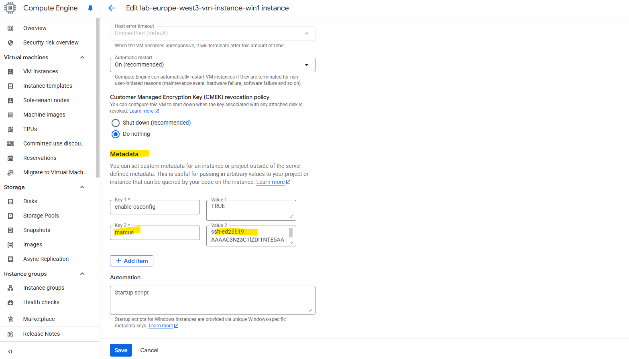Screen dimensions: 629x359
Task: Open Storage Pools in the sidebar
Action: click(41, 216)
